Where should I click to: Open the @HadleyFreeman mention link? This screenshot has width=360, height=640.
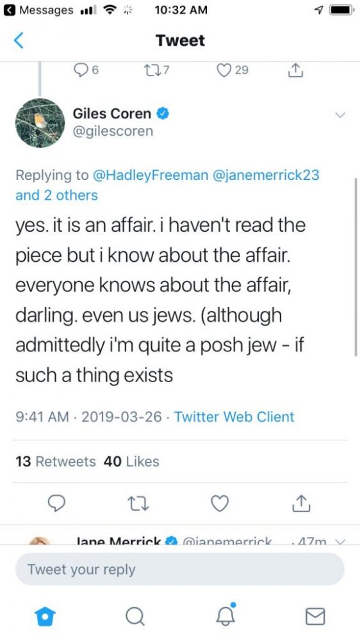151,175
